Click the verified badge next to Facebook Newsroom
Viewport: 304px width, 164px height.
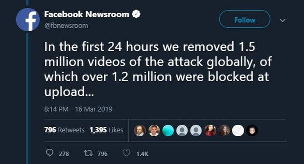[x=136, y=14]
